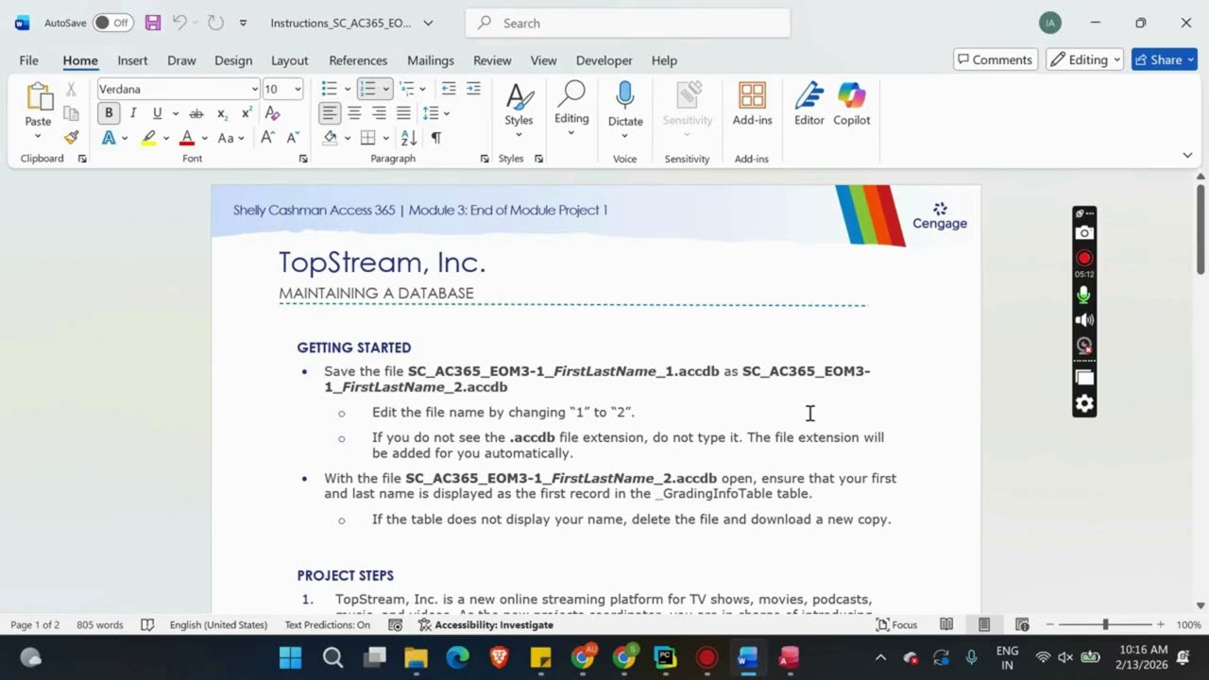
Task: Click the spelling proofing book icon
Action: pos(147,625)
